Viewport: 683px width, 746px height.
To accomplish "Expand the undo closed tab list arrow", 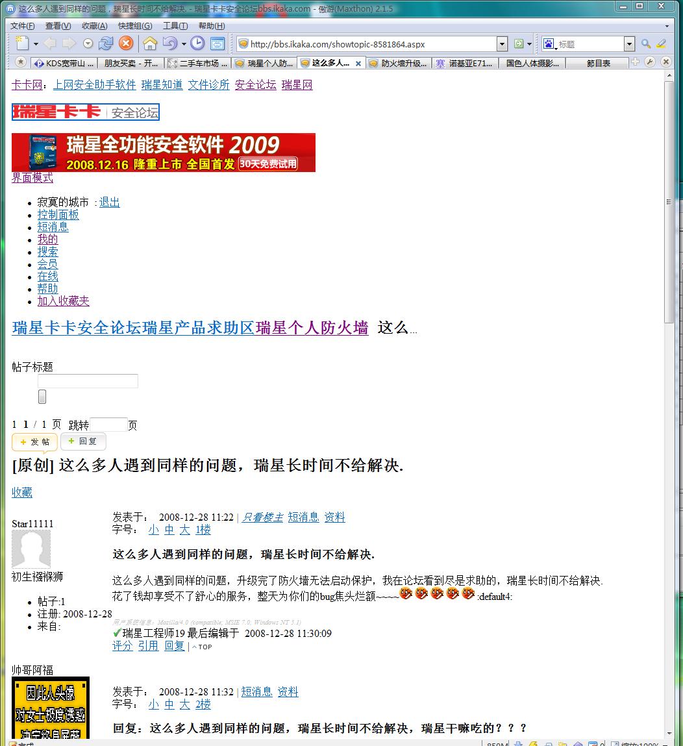I will [184, 44].
